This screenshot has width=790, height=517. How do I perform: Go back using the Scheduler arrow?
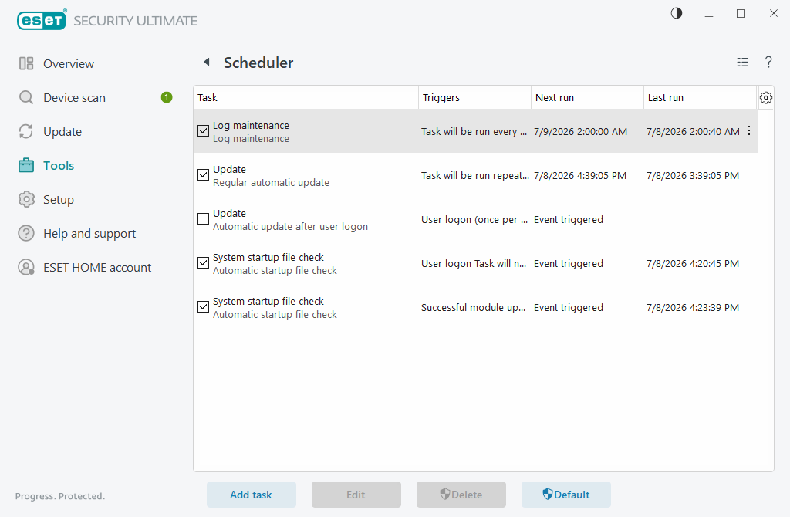(x=207, y=62)
